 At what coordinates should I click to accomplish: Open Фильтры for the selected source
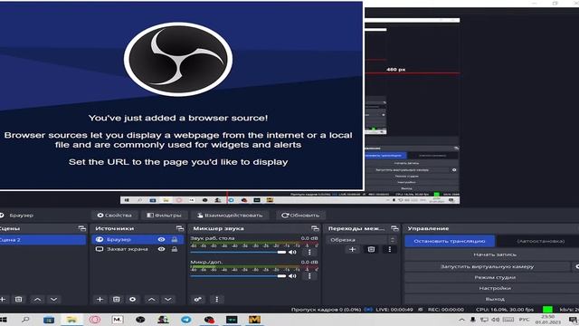[x=164, y=216]
